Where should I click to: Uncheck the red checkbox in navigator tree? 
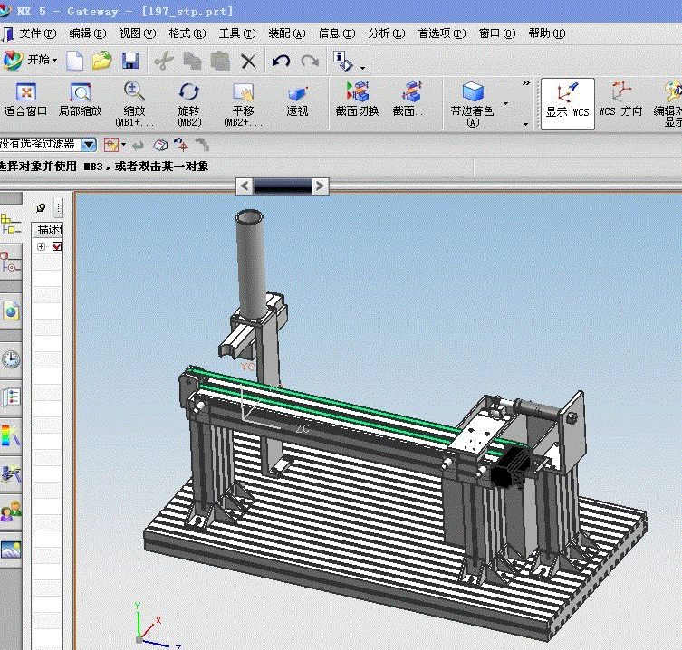57,247
